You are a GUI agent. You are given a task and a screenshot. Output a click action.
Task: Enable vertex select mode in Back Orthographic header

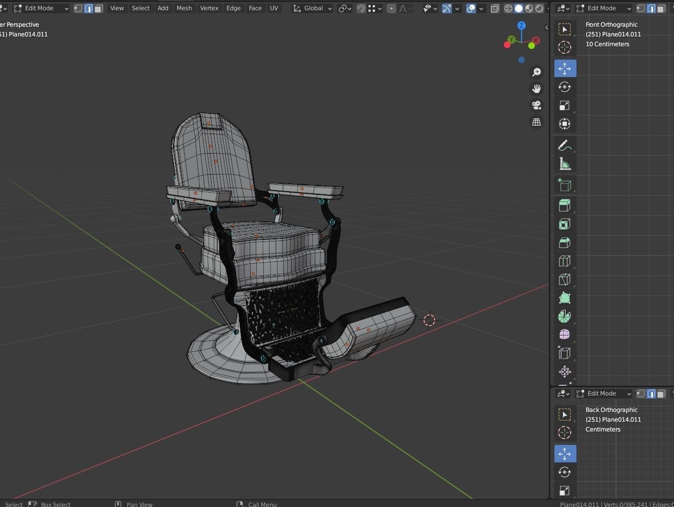coord(641,393)
